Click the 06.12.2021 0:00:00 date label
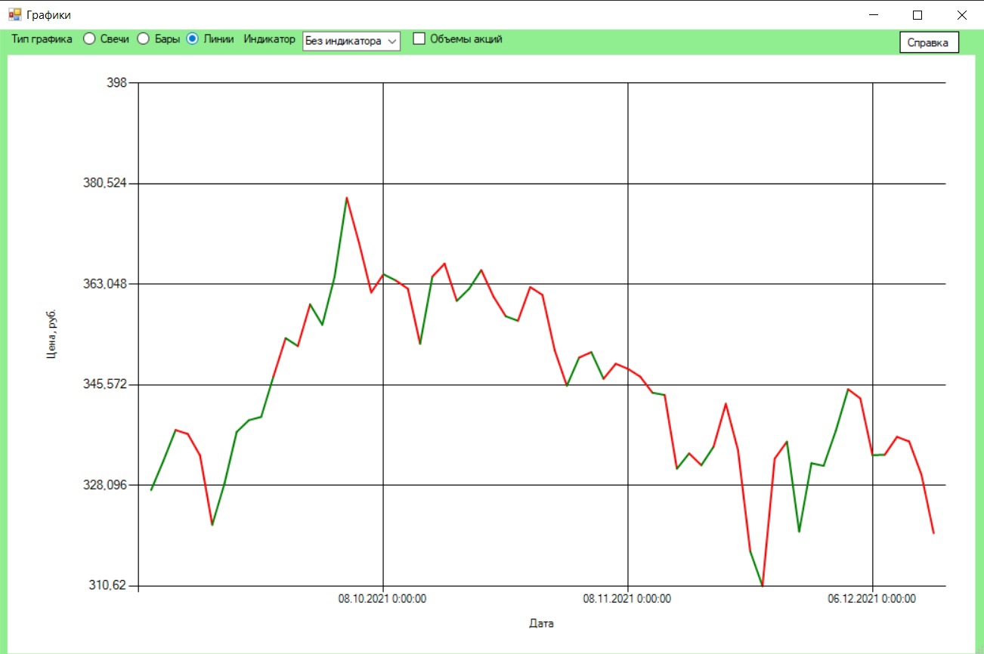 pyautogui.click(x=872, y=599)
